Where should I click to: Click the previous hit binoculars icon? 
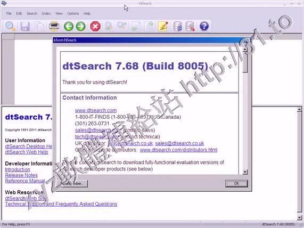[x=109, y=26]
